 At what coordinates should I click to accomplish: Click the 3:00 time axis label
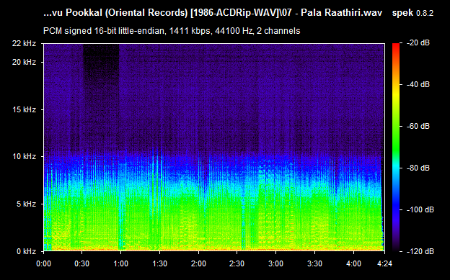tap(275, 263)
